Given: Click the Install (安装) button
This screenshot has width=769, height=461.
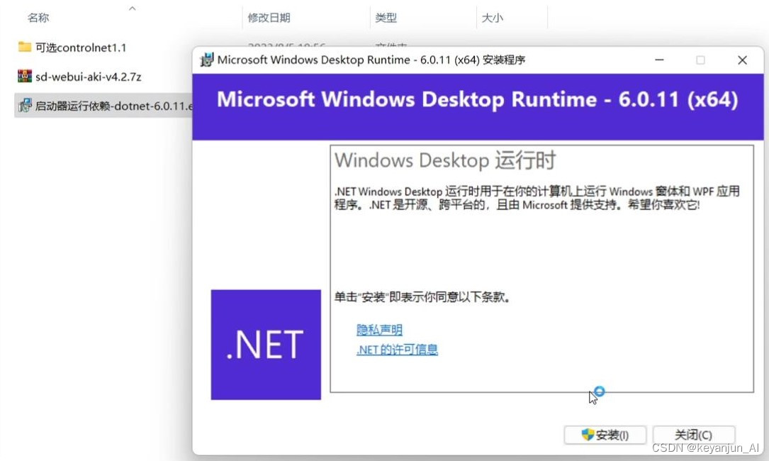Looking at the screenshot, I should pyautogui.click(x=605, y=435).
